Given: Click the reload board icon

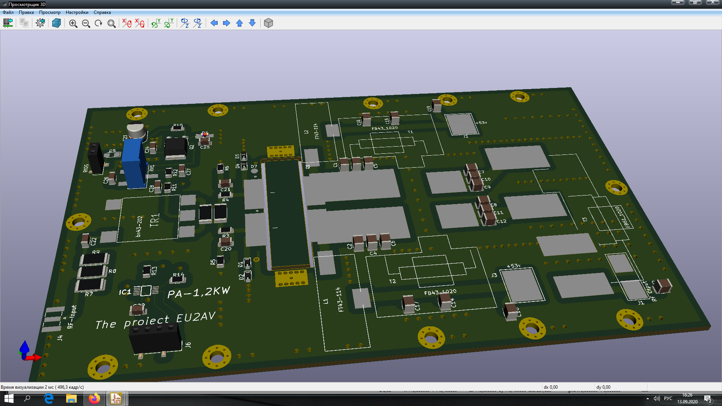Looking at the screenshot, I should tap(8, 23).
